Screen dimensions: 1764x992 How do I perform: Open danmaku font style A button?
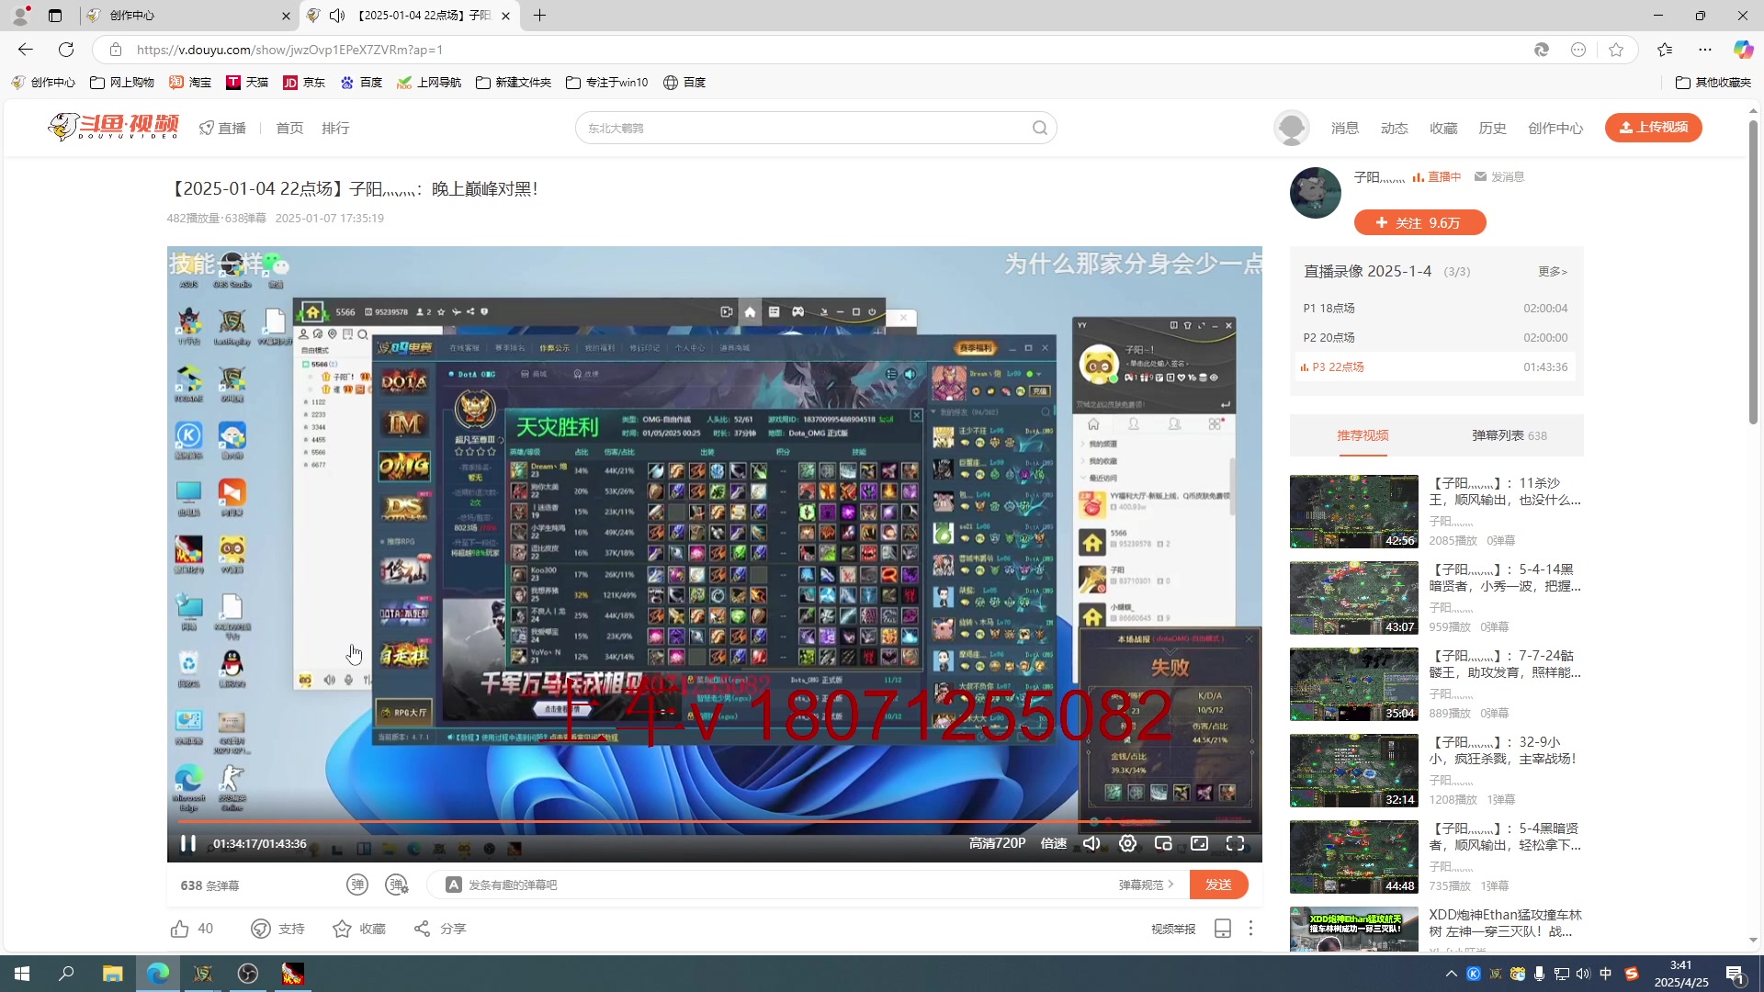[x=453, y=885]
